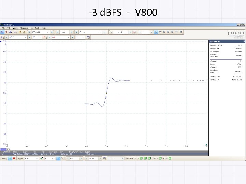Close the Properties panel
Screen dimensions: 246x184
(x=244, y=41)
